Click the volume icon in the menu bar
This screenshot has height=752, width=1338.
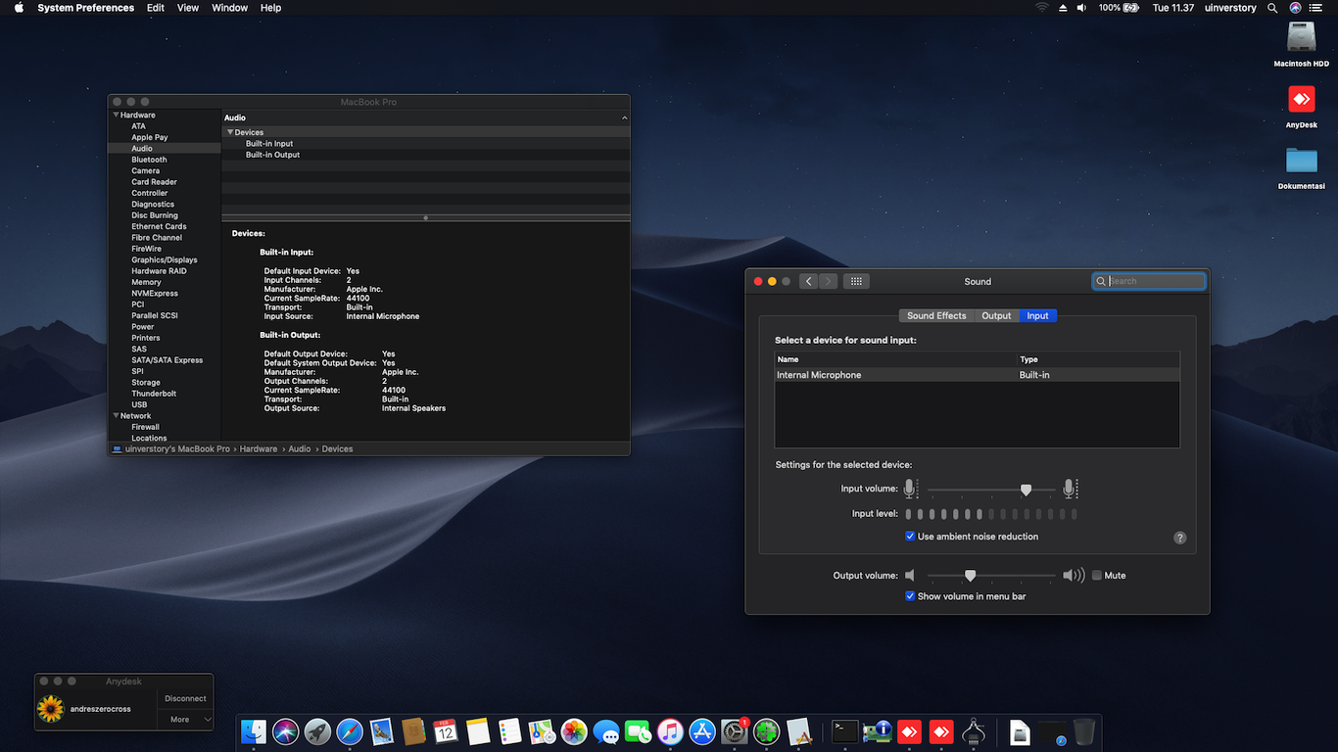[1081, 8]
